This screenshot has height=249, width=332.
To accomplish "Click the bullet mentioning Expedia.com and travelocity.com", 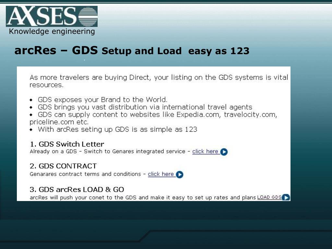I will [153, 118].
